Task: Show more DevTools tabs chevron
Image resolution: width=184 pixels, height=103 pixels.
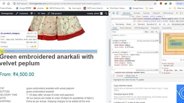Action: [x=177, y=13]
